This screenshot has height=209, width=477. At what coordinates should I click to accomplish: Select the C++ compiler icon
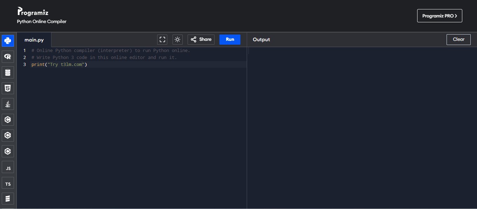point(8,135)
